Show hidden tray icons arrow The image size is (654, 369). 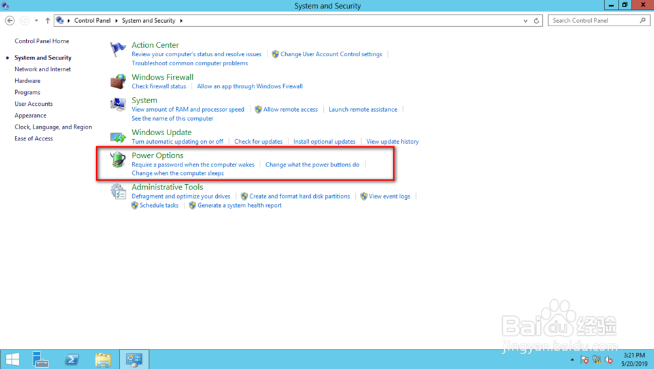point(572,360)
